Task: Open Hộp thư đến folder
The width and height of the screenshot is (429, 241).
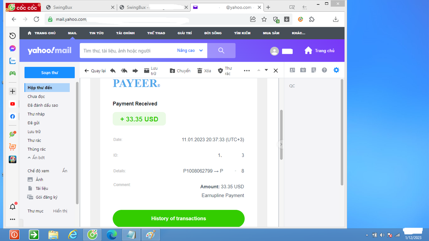Action: 47,88
